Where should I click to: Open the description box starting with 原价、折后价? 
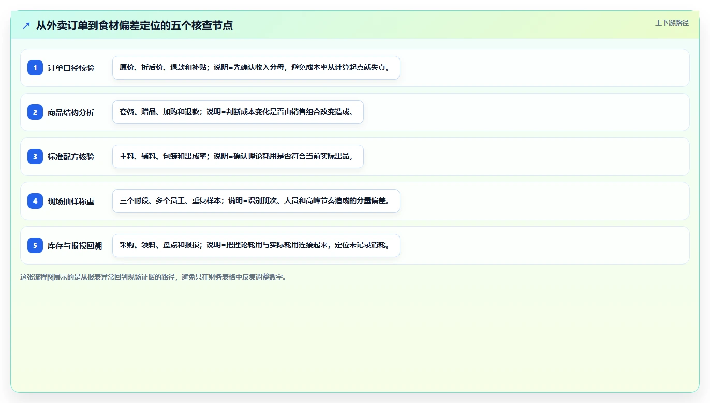click(256, 68)
